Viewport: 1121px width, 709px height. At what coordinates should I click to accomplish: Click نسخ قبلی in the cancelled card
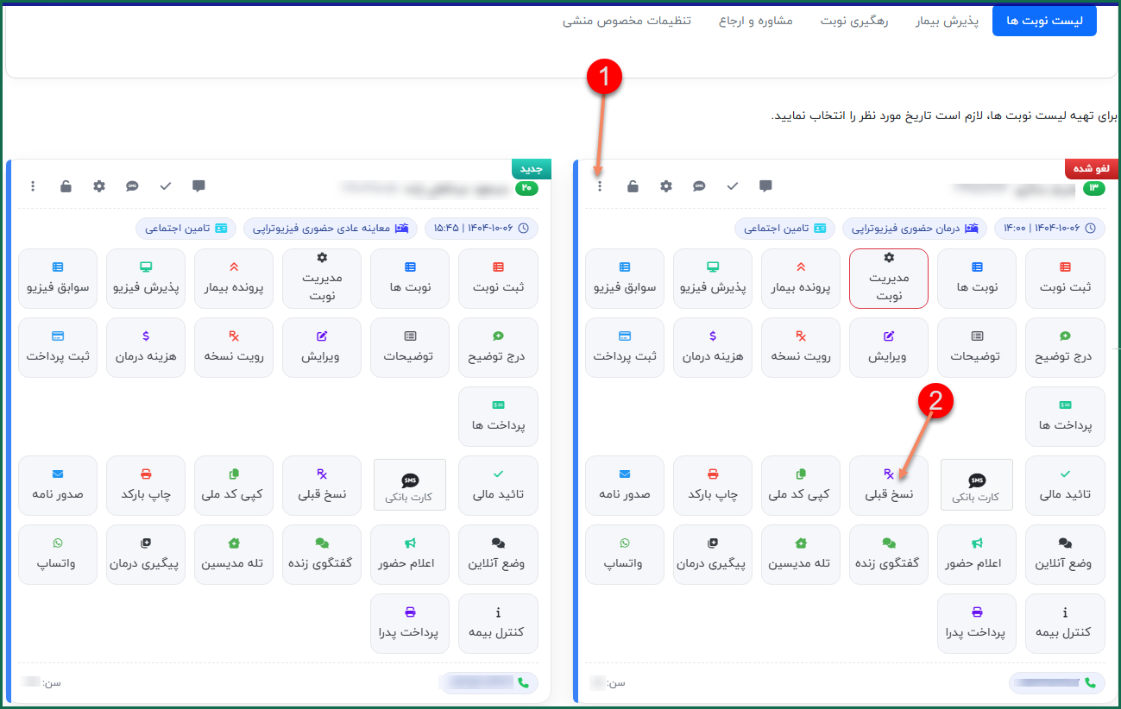pos(889,486)
